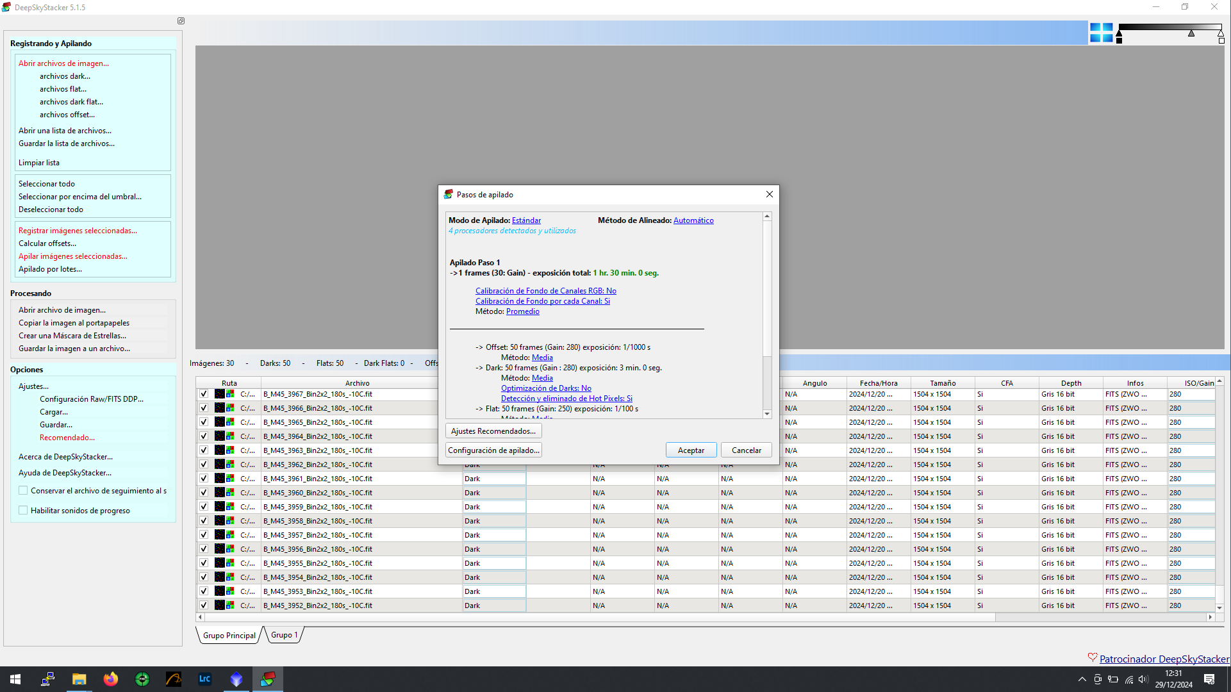Open the orange swoosh app in taskbar
The image size is (1231, 692).
[x=174, y=679]
